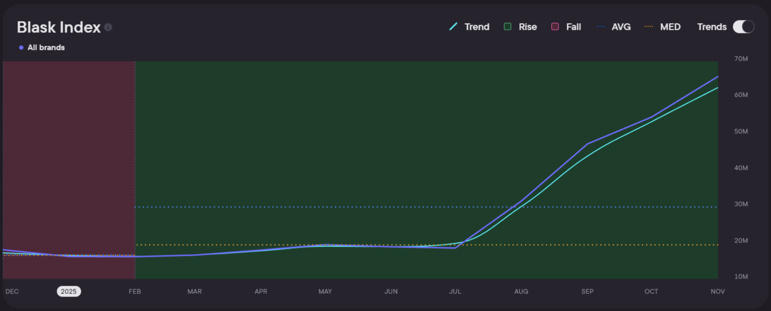This screenshot has width=771, height=311.
Task: Pick the AUG month on the timeline
Action: click(x=521, y=291)
